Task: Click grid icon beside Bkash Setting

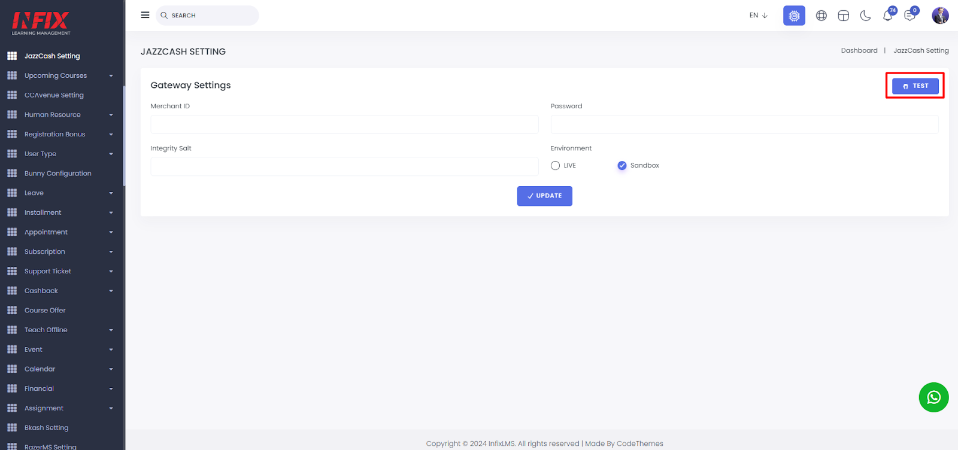Action: point(12,427)
